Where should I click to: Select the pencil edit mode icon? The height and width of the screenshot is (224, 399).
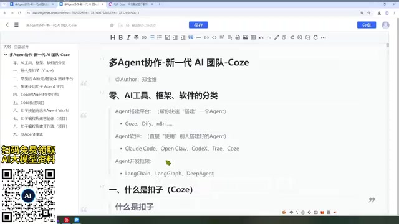coord(277,37)
